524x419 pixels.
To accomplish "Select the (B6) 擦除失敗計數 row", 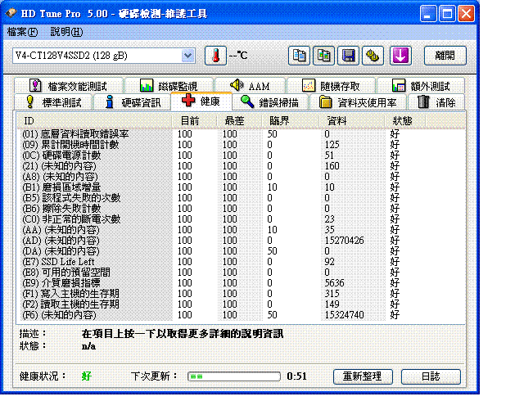I will pos(241,209).
